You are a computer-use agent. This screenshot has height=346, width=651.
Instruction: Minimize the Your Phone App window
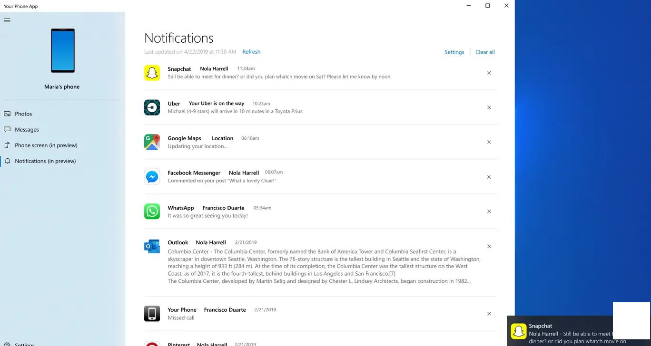click(x=469, y=6)
